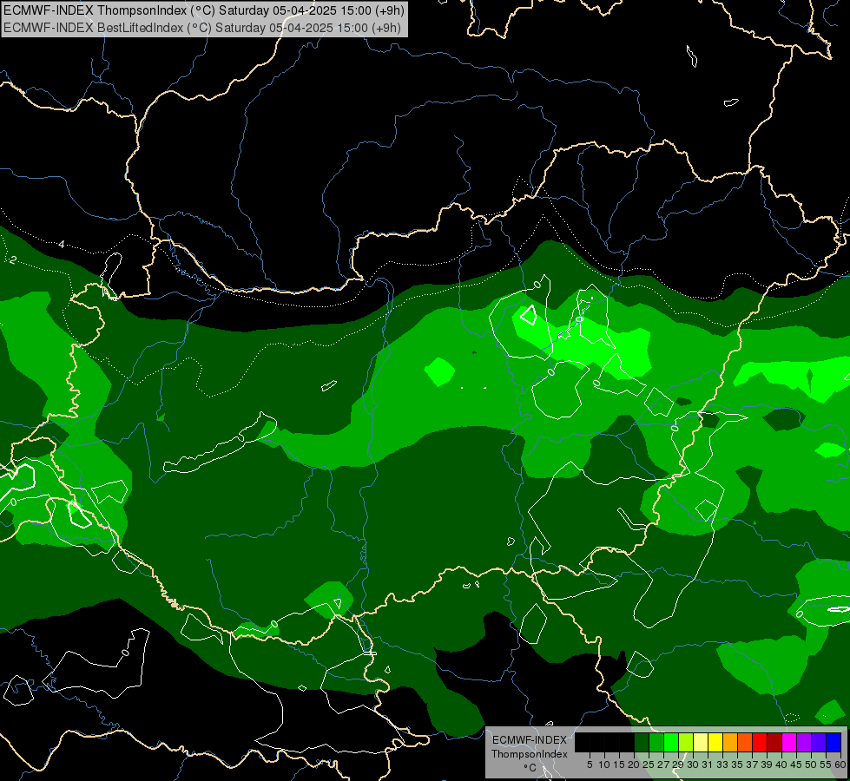This screenshot has width=850, height=781.
Task: Pick the lime 29-30 legend swatch
Action: pyautogui.click(x=686, y=742)
